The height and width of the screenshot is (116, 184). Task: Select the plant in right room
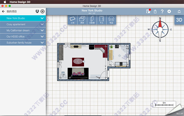pyautogui.click(x=111, y=47)
